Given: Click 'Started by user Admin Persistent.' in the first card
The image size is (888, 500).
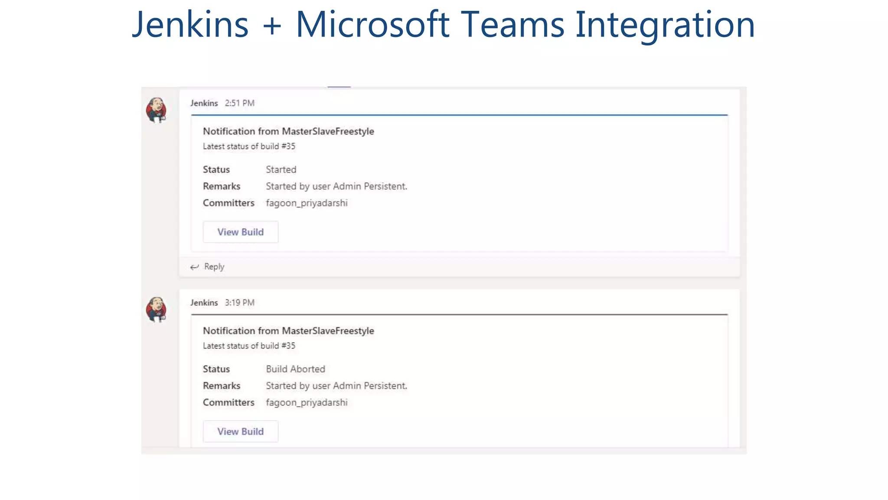Looking at the screenshot, I should (x=336, y=186).
